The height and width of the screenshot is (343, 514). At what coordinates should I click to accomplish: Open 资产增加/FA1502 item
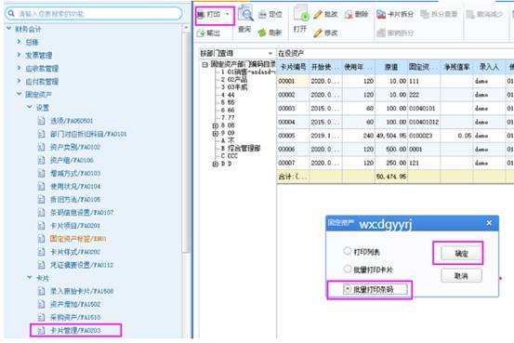point(75,304)
